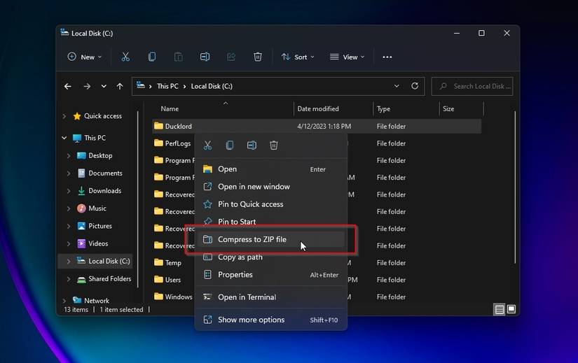Sort by Size column header

click(x=448, y=108)
